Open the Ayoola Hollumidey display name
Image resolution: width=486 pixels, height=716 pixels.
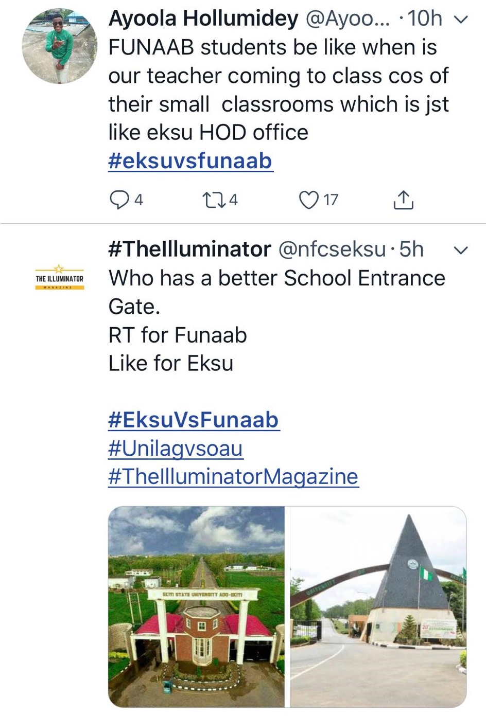pos(203,19)
